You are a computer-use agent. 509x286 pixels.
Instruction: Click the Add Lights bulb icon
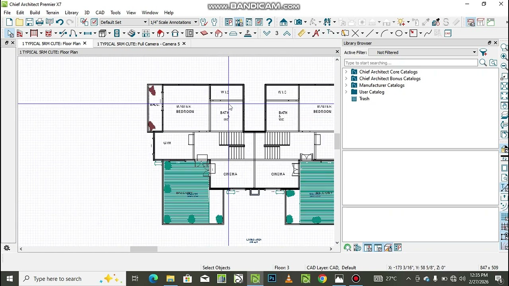(x=401, y=22)
